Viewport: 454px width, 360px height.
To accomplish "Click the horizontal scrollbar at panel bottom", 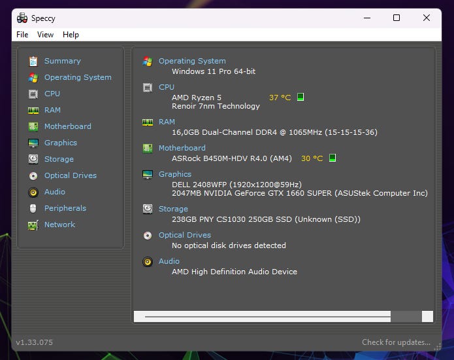I will (x=268, y=317).
